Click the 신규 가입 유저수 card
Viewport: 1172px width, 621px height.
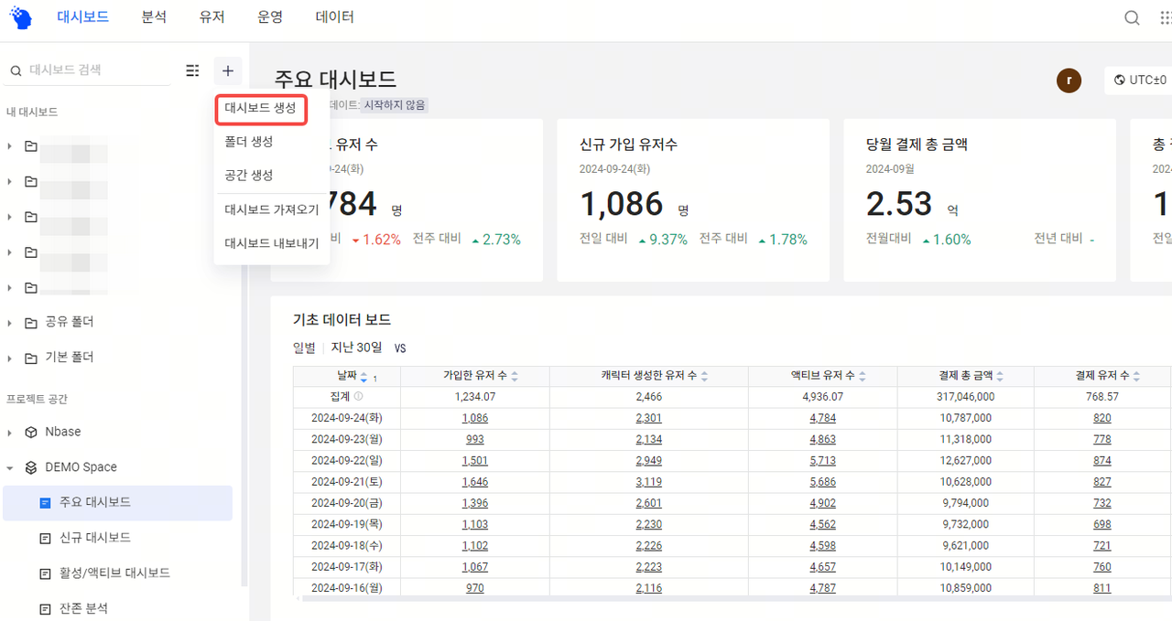pos(693,199)
